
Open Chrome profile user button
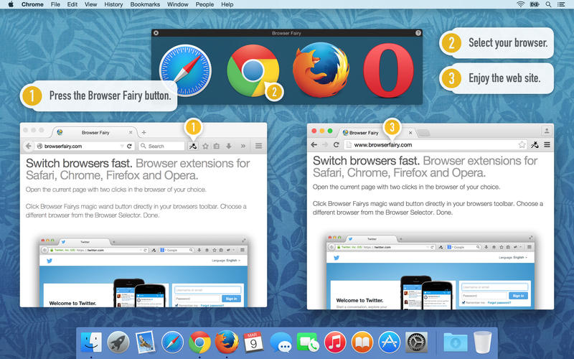(547, 131)
